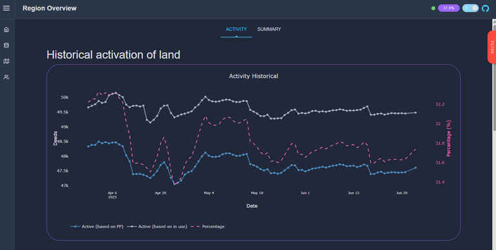
Task: Toggle the theme switch in the header
Action: 470,8
